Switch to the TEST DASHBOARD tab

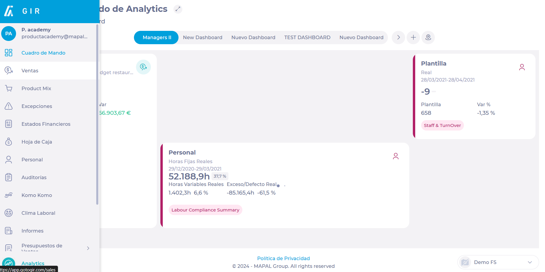click(x=307, y=37)
